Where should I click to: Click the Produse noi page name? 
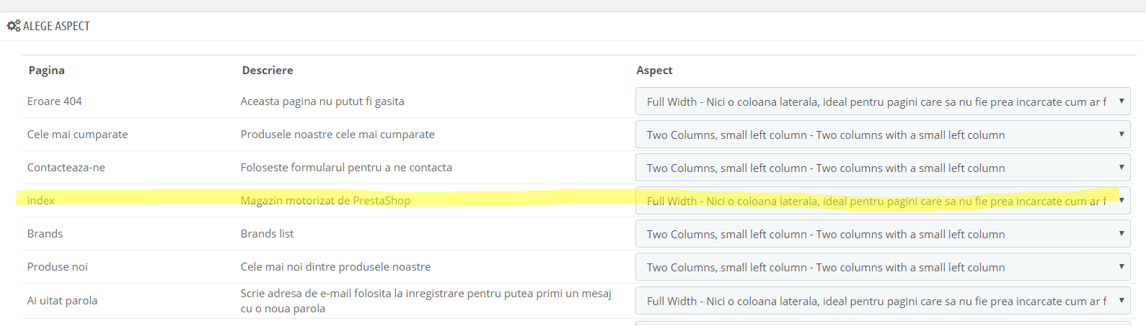tap(58, 267)
